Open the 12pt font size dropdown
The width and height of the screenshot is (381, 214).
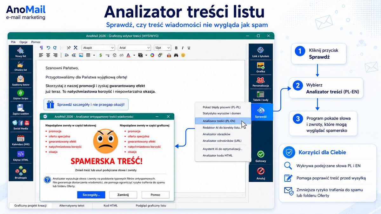pos(163,48)
